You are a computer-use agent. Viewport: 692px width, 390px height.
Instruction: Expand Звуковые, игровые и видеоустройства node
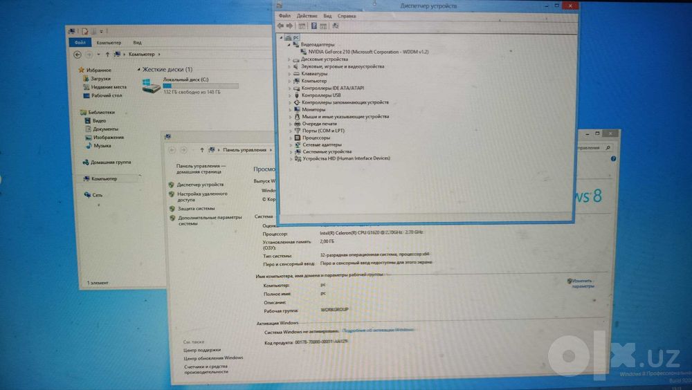click(x=289, y=66)
